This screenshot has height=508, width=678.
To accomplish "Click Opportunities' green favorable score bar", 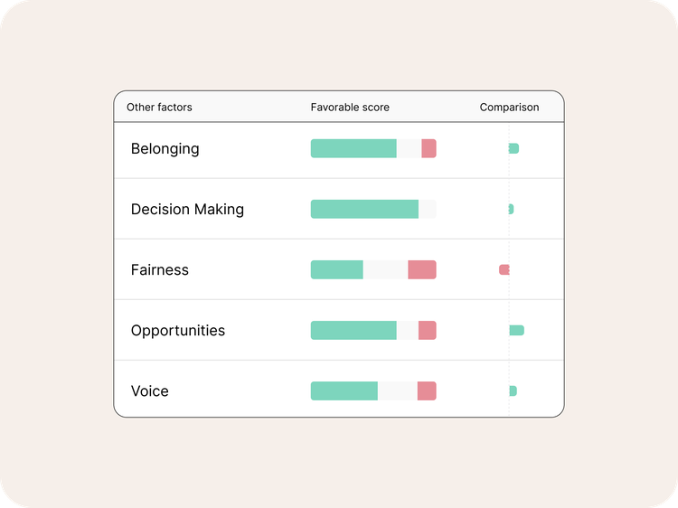I will coord(353,331).
